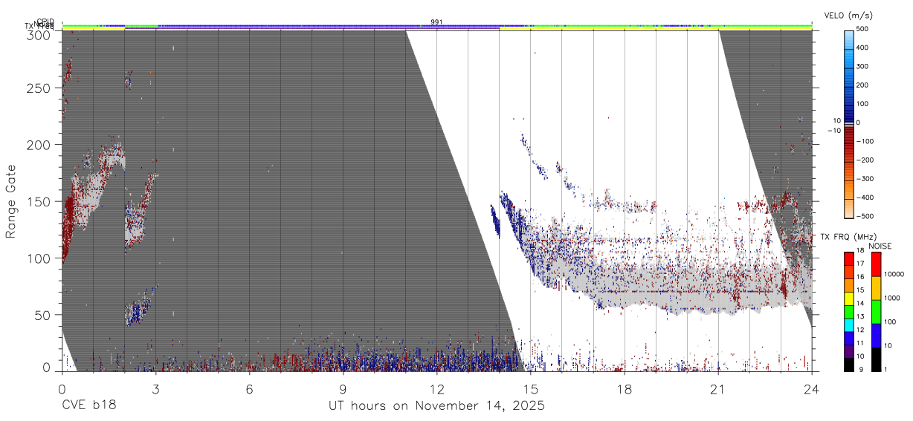Click the Range Gate axis label

tap(11, 201)
